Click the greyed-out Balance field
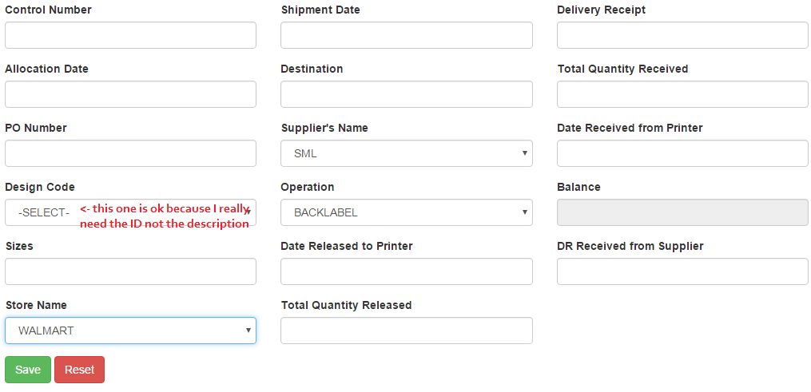This screenshot has width=811, height=392. 682,212
